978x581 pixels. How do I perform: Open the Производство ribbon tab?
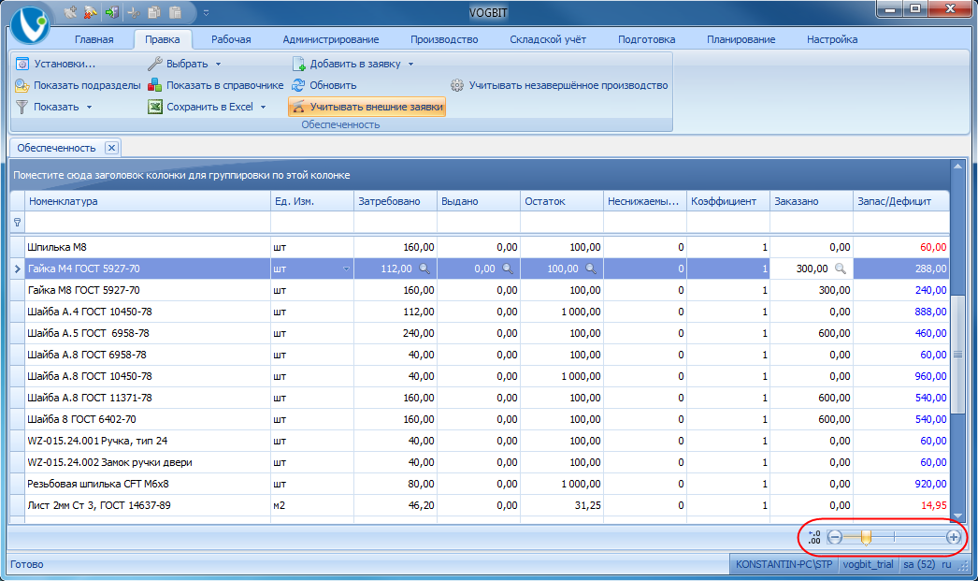tap(444, 39)
